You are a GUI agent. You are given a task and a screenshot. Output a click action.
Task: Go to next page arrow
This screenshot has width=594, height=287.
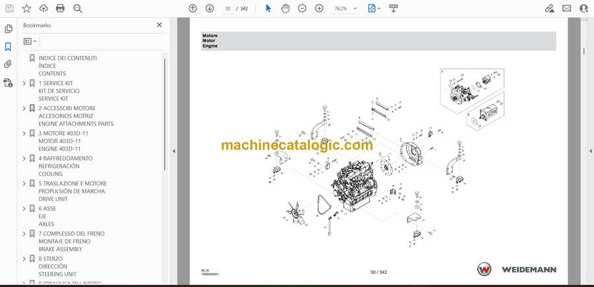click(x=209, y=9)
